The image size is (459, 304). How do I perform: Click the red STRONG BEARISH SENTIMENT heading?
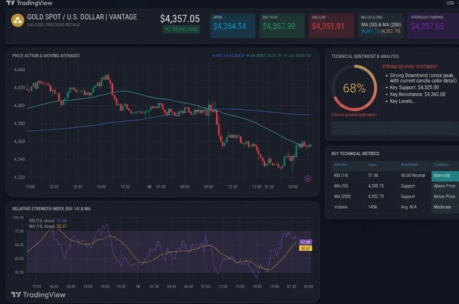(x=410, y=67)
